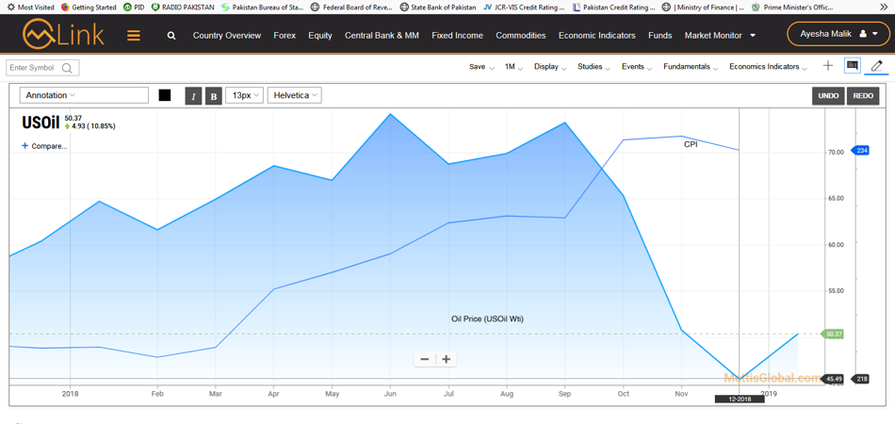The image size is (895, 424).
Task: Pick the black annotation color swatch
Action: pyautogui.click(x=164, y=95)
